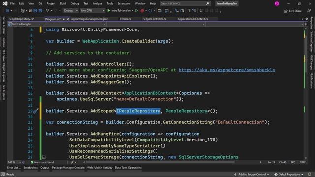Image resolution: width=315 pixels, height=177 pixels.
Task: Switch to the ApplicationDbContext.cs tab
Action: click(x=193, y=19)
